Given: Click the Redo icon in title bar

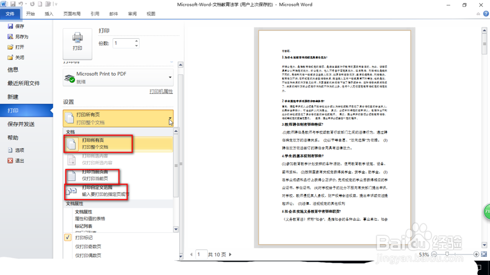Looking at the screenshot, I should pos(32,4).
